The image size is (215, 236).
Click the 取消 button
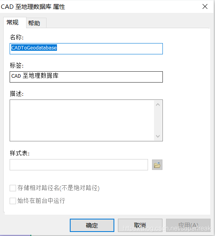[x=140, y=225]
